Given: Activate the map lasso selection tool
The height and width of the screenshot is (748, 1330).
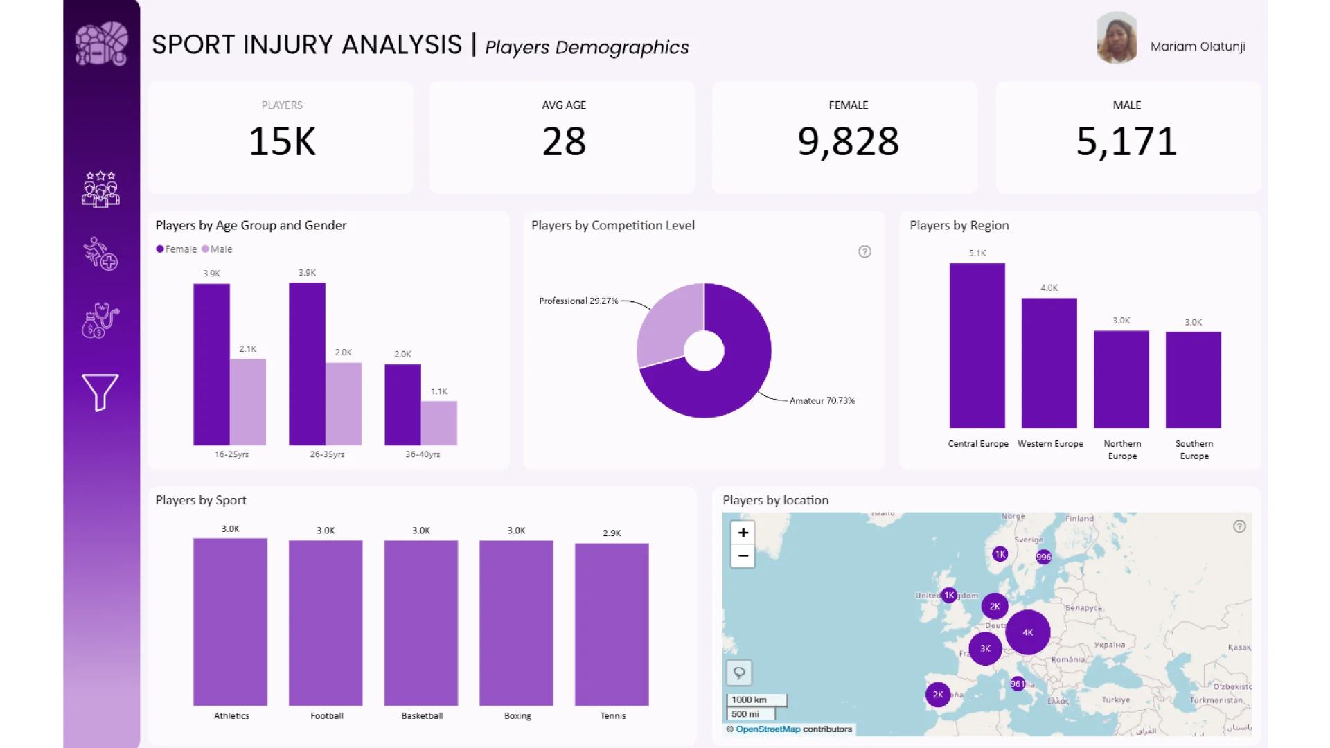Looking at the screenshot, I should click(739, 673).
